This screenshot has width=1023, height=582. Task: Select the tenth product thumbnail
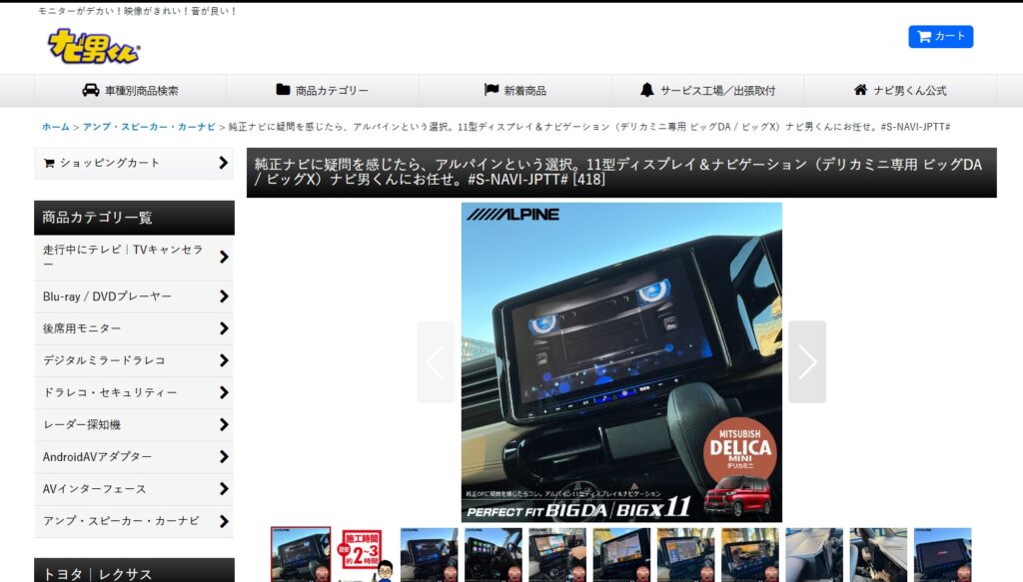(878, 555)
